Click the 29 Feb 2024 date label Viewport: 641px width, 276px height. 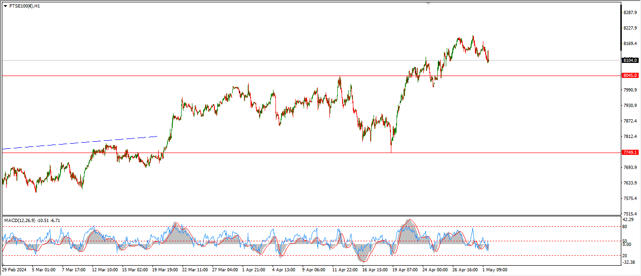pyautogui.click(x=14, y=270)
